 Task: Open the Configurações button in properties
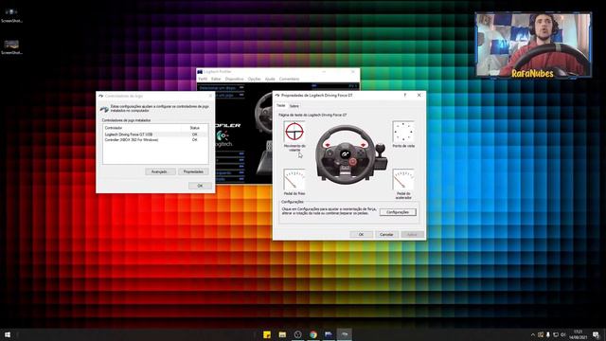pos(398,212)
